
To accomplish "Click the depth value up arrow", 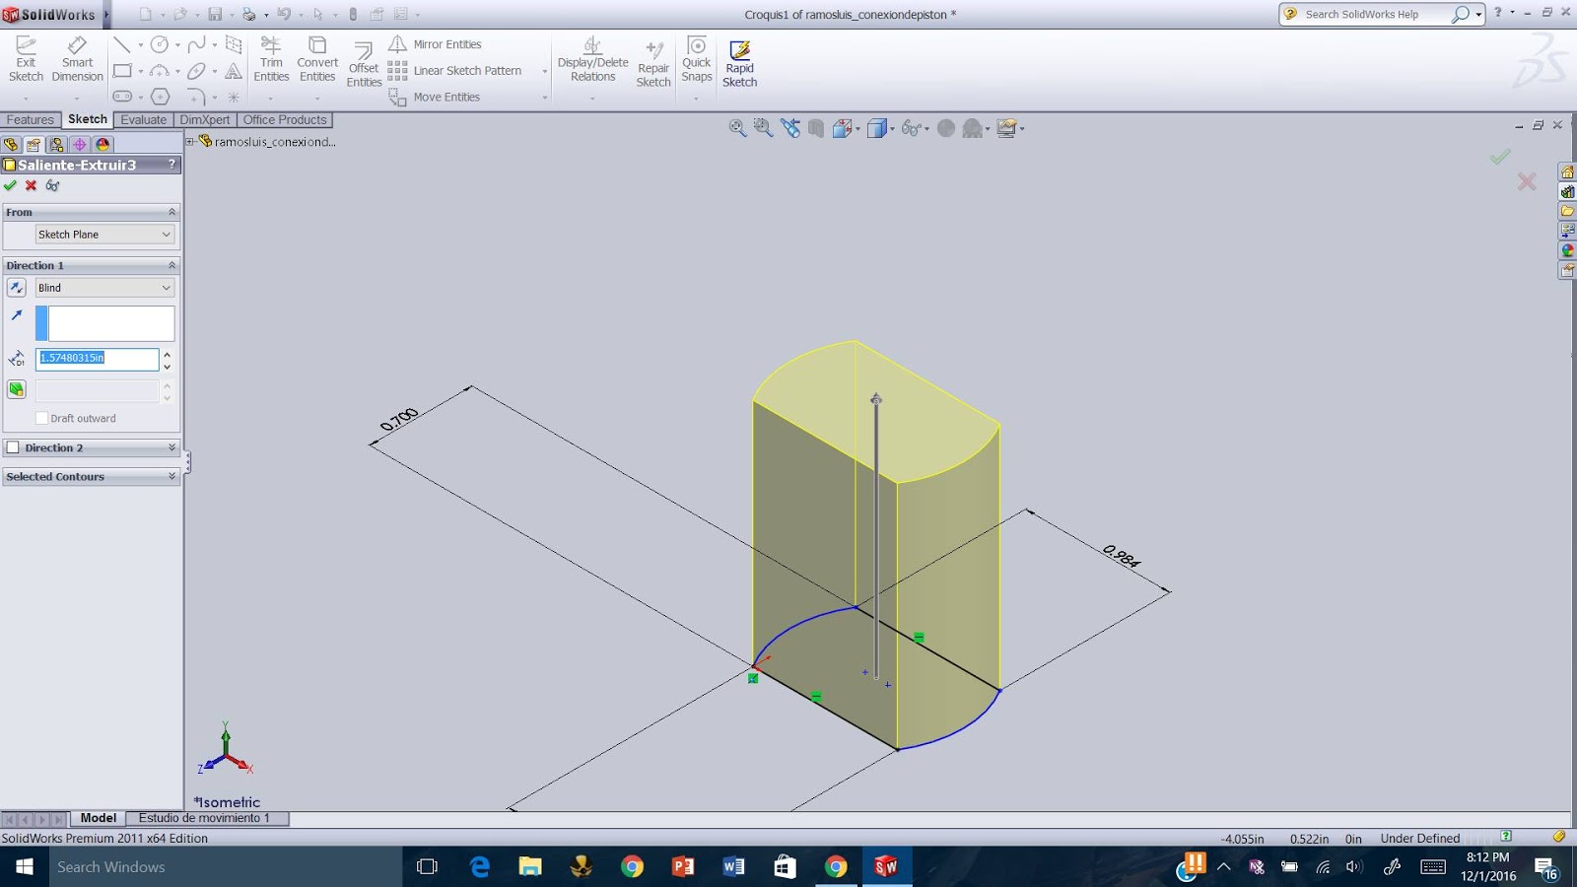I will (x=168, y=353).
